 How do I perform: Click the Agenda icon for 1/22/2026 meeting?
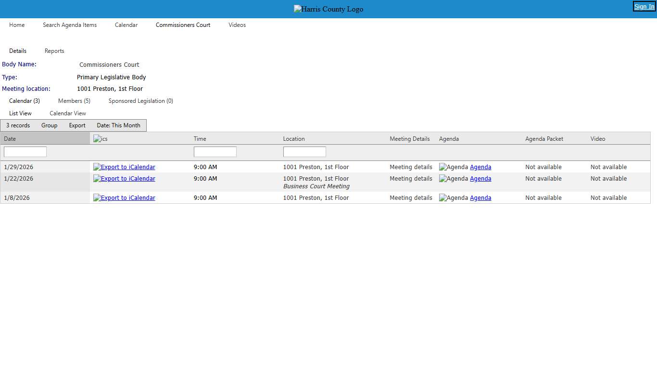453,179
